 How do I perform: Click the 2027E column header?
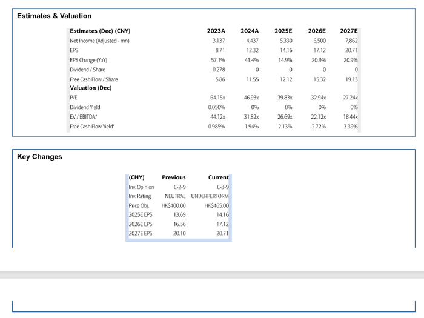tap(348, 31)
